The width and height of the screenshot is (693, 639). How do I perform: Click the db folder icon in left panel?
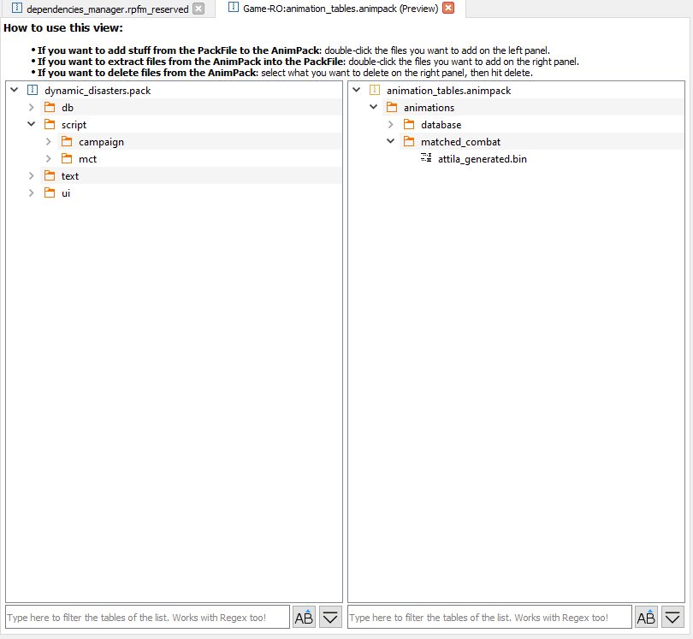pos(50,108)
